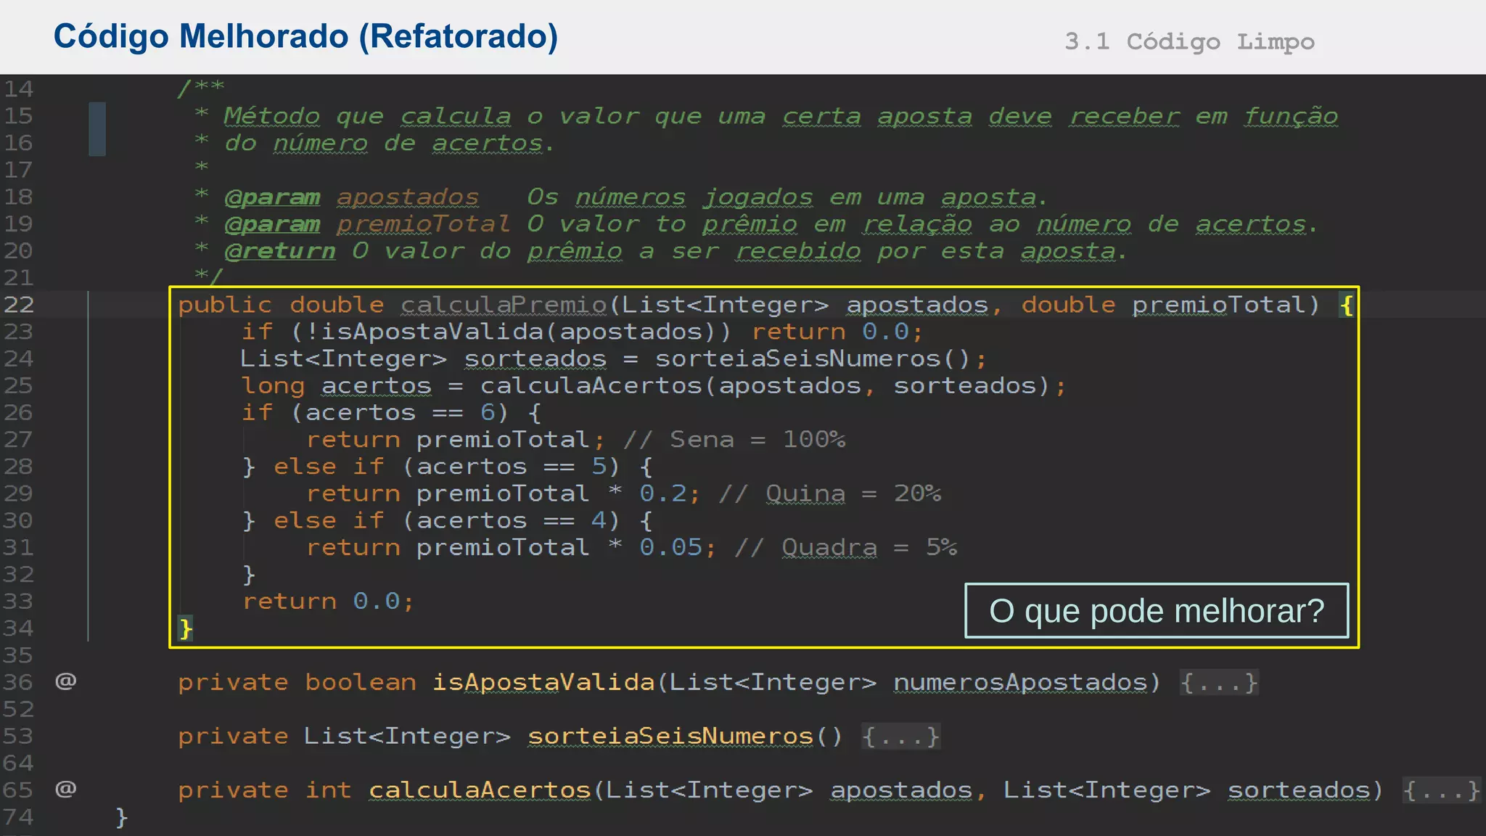The image size is (1486, 836).
Task: Expand folded body of isApostaValida method
Action: click(1219, 683)
